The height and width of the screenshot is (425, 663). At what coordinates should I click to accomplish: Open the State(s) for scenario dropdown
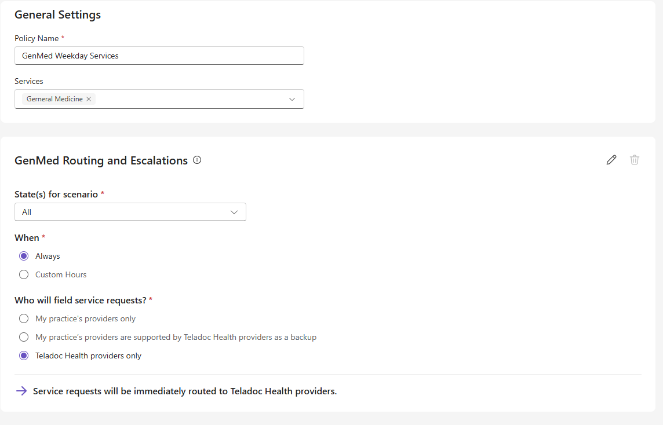(130, 212)
